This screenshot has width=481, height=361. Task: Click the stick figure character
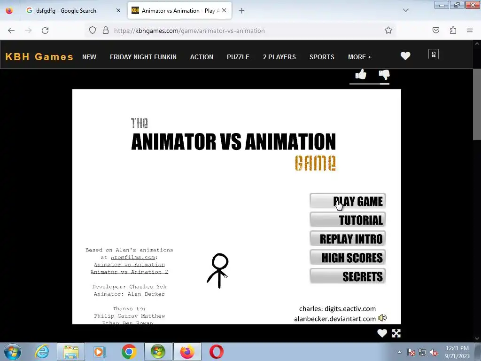[x=217, y=271]
